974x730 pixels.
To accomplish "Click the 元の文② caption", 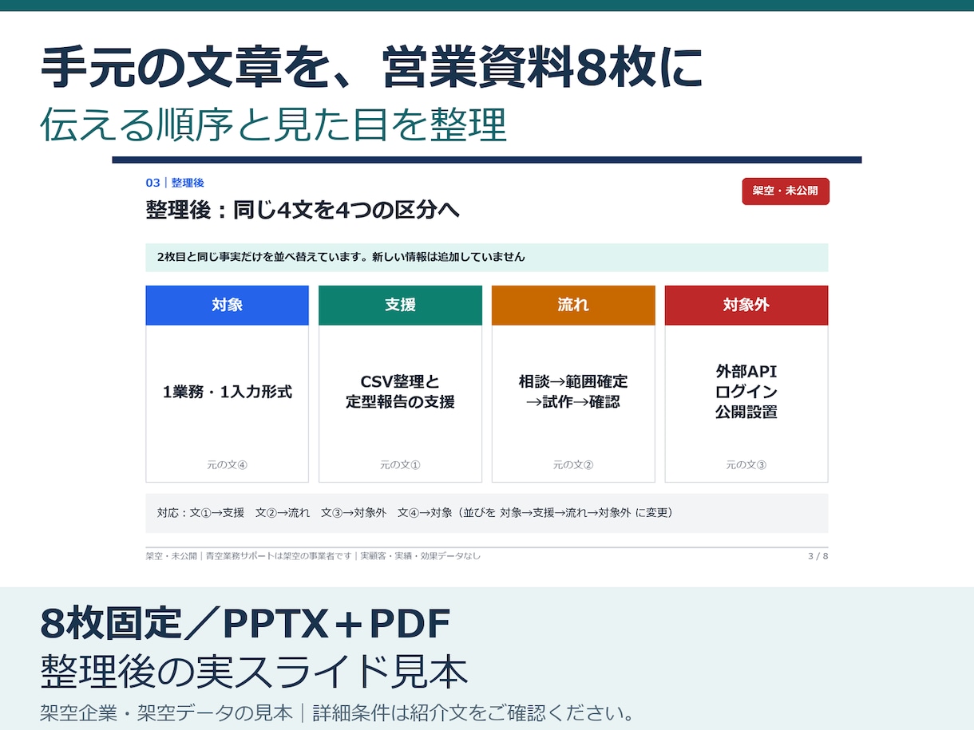I will click(573, 465).
